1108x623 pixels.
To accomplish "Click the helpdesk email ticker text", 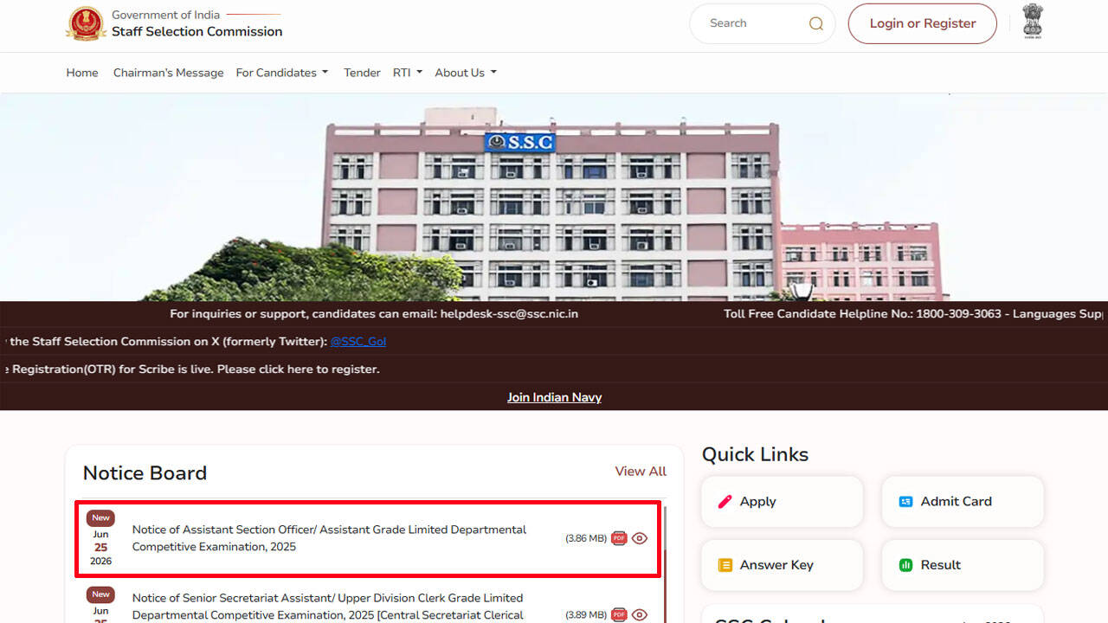I will tap(374, 314).
